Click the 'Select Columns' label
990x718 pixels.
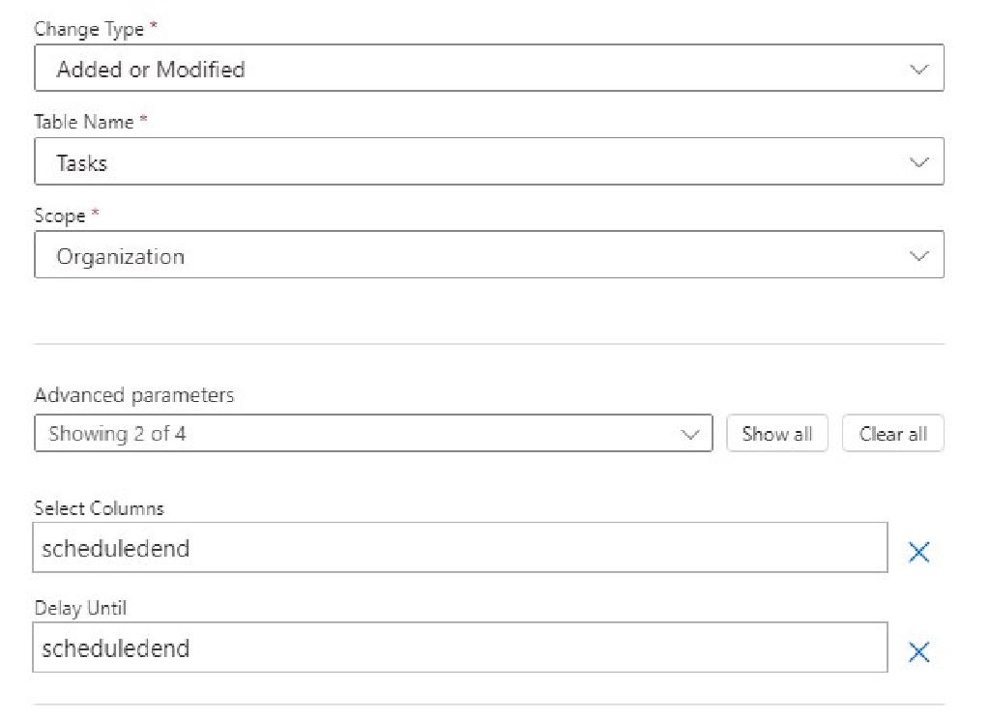[99, 508]
